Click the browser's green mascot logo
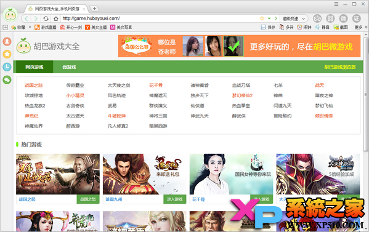Image resolution: width=369 pixels, height=232 pixels. coord(10,15)
